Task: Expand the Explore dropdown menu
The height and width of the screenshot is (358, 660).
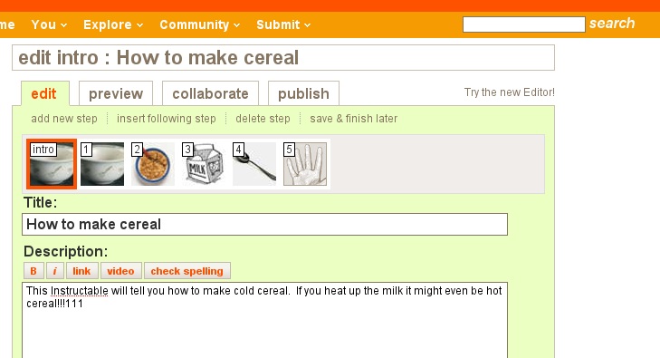Action: 113,24
